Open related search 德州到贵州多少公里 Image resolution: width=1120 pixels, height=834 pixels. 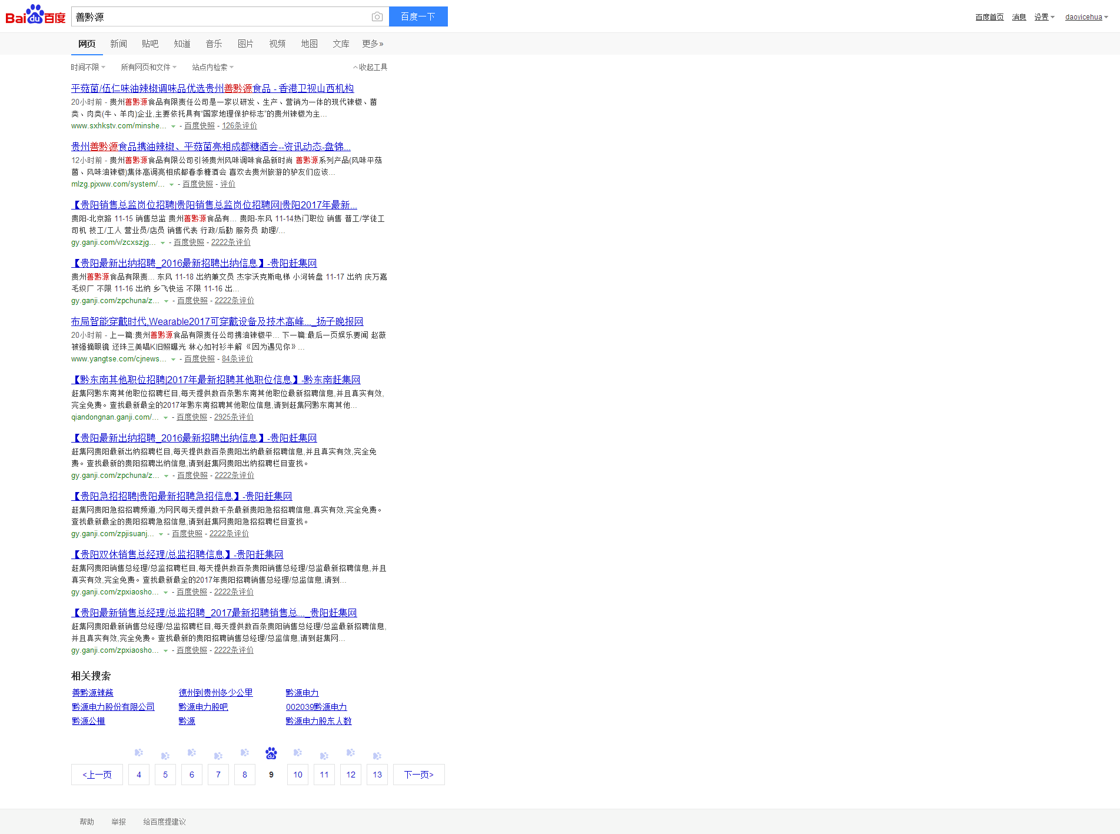pos(215,693)
